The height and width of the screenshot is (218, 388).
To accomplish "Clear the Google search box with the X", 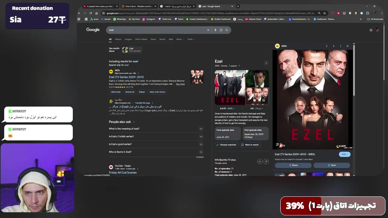I will [x=208, y=30].
